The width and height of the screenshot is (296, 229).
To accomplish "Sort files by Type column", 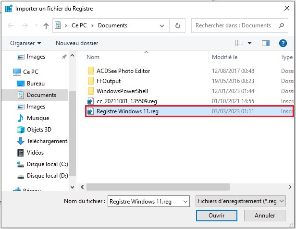I will (x=287, y=57).
